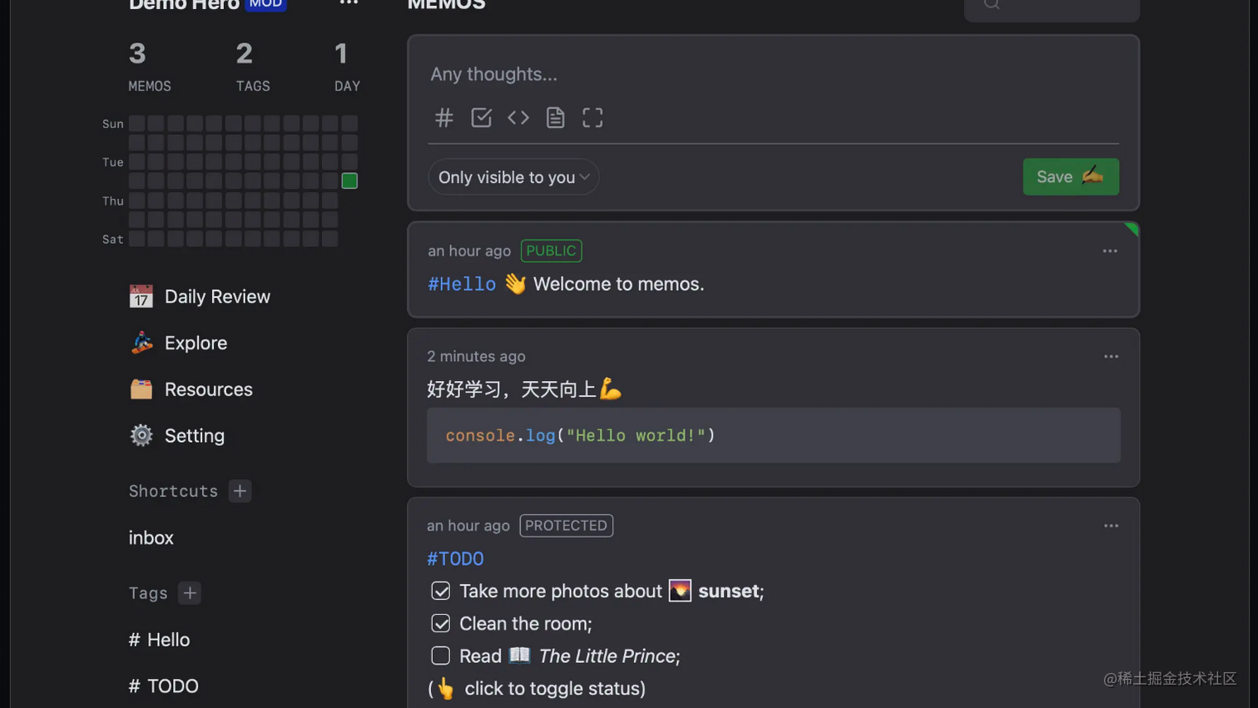
Task: Open the content templates icon in editor
Action: point(554,117)
